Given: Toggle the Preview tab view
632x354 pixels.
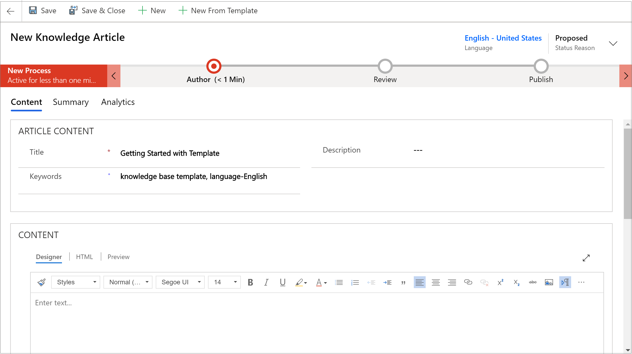Looking at the screenshot, I should click(119, 257).
